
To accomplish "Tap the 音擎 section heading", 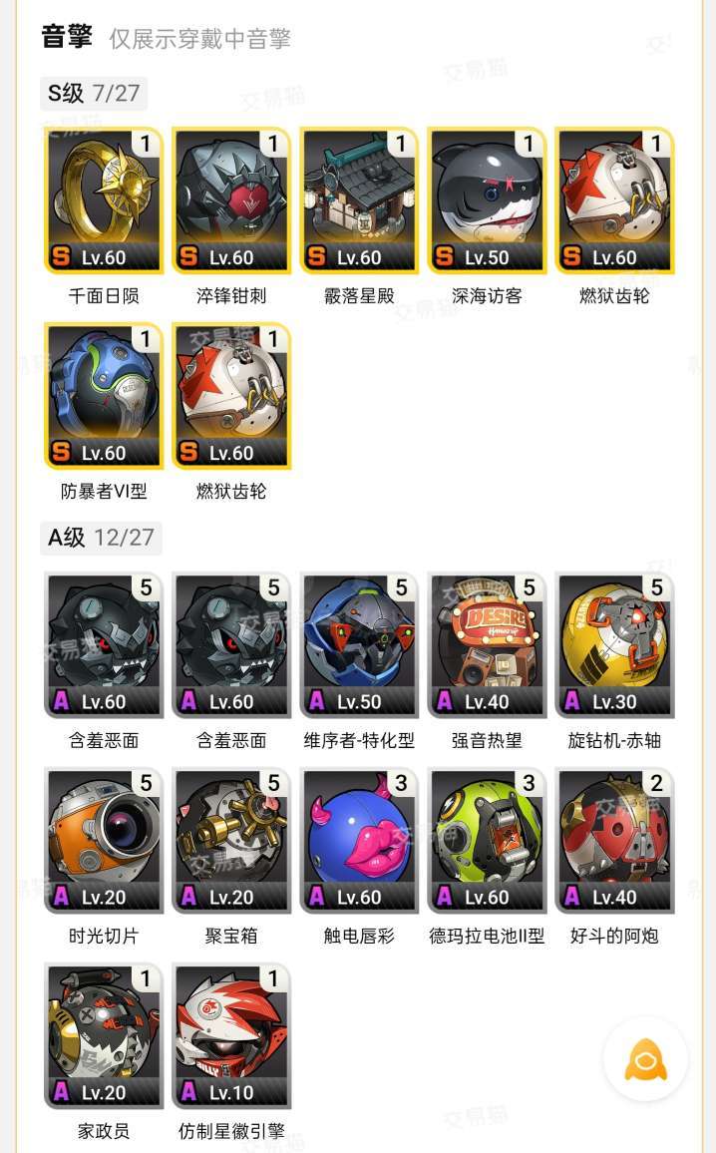I will coord(67,37).
